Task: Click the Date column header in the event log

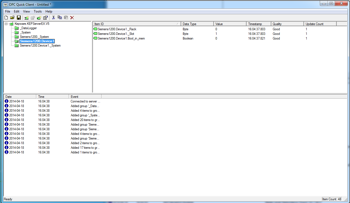Action: (20, 96)
